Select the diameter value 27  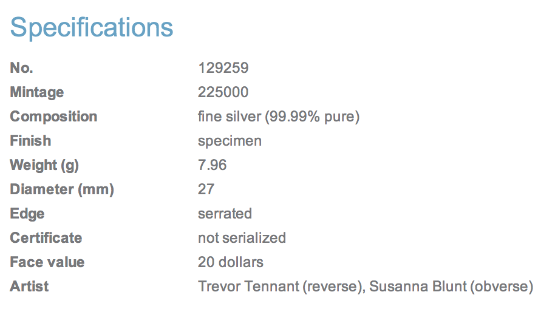click(206, 189)
